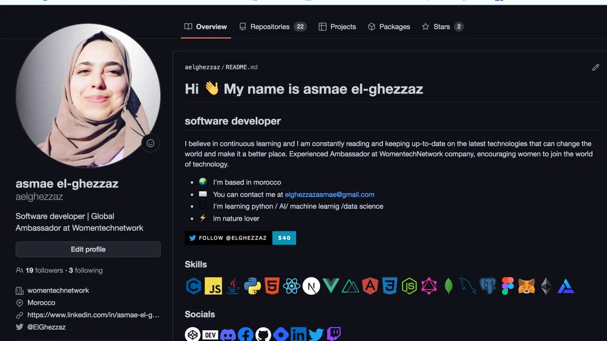Viewport: 607px width, 341px height.
Task: Click the 'software developer' heading
Action: click(233, 121)
